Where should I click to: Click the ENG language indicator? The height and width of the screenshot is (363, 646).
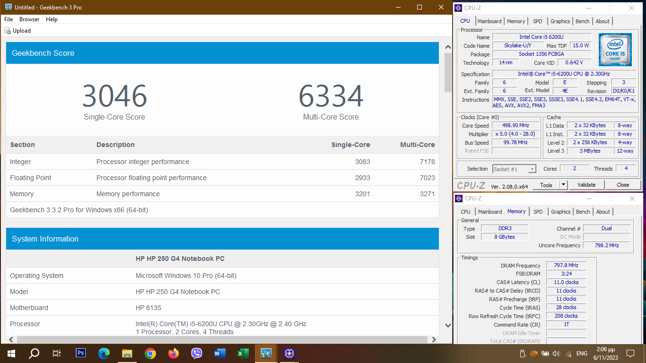pos(582,354)
